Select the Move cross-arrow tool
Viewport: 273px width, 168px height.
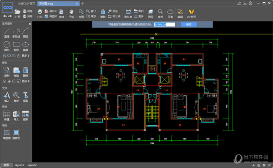point(9,81)
